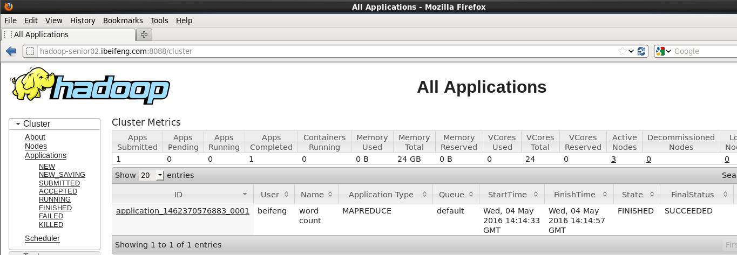Open the Bookmarks menu
The width and height of the screenshot is (737, 255).
[x=123, y=20]
